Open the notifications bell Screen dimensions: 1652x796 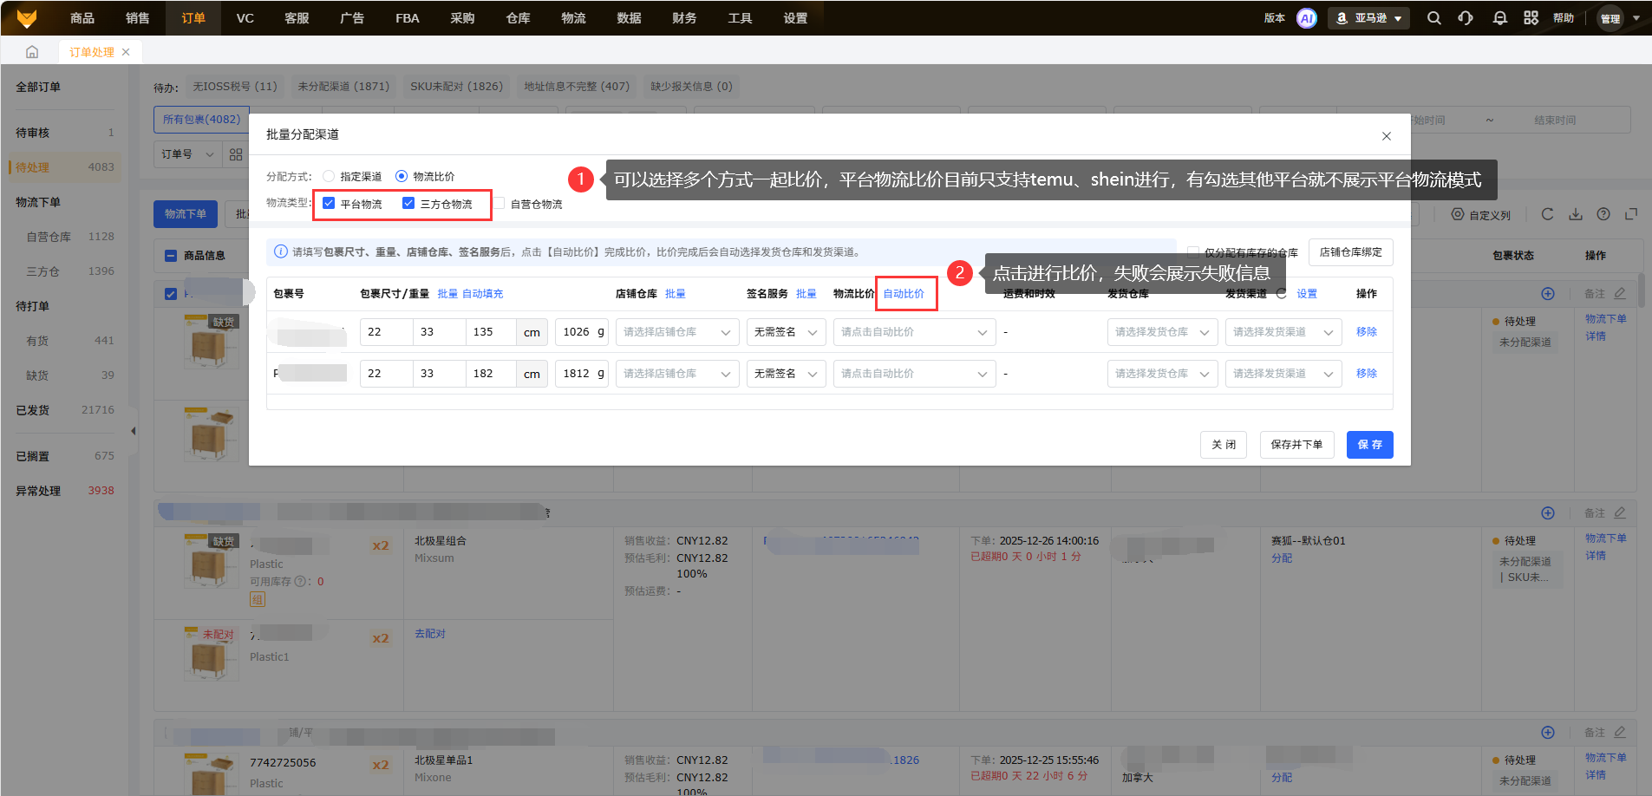tap(1499, 18)
